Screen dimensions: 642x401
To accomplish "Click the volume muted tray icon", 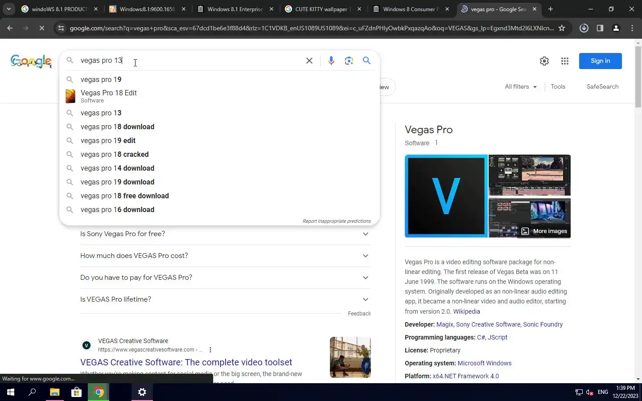I will coord(589,392).
